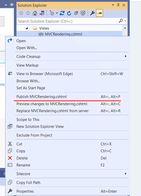The image size is (141, 196).
Task: Choose Rename from the context menu
Action: pyautogui.click(x=67, y=165)
